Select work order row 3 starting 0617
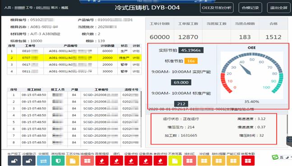Viewport: 292px width, 166px height. (x=74, y=65)
